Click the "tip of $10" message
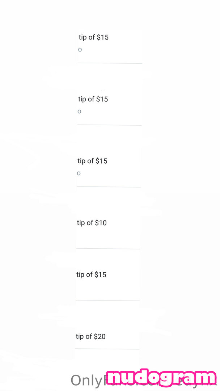This screenshot has height=391, width=220. [92, 223]
